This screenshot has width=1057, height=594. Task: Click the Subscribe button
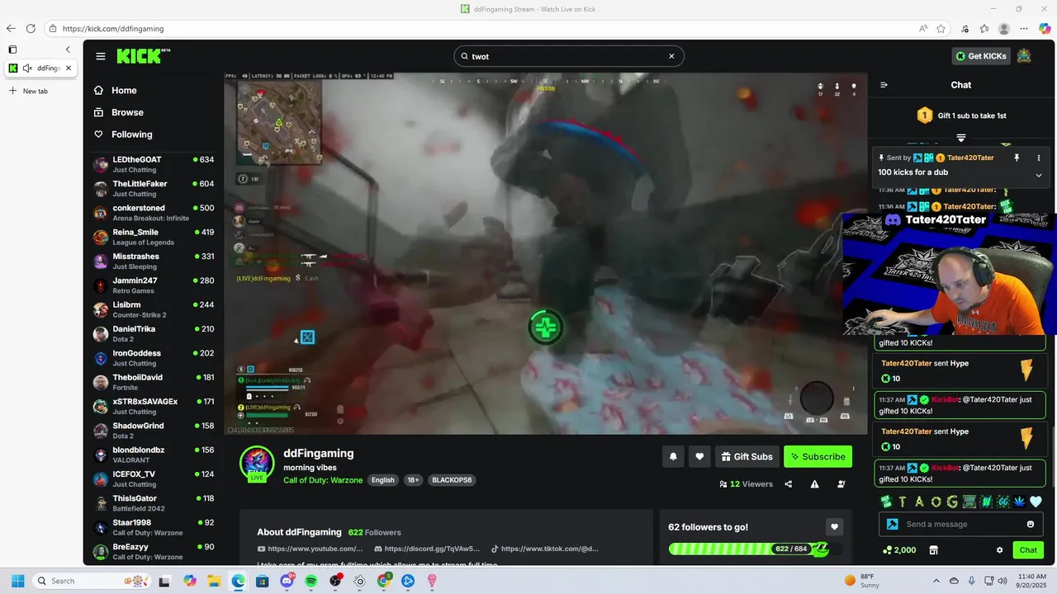818,456
